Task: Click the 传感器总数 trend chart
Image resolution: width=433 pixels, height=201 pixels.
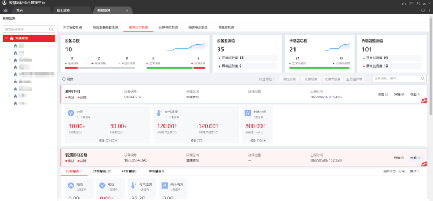Action: coord(337,48)
